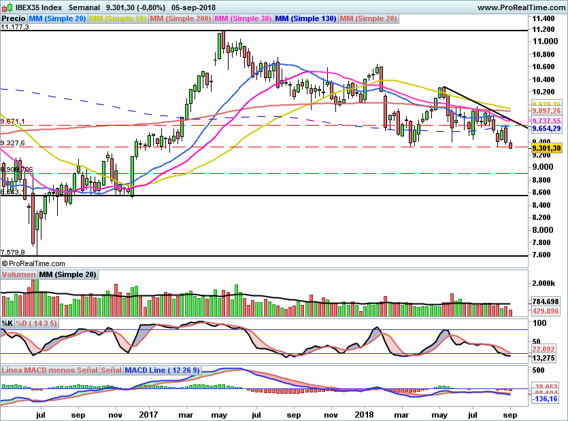Screen dimensions: 568x421
Task: Open the www.ProRealTime.com link
Action: [x=520, y=7]
